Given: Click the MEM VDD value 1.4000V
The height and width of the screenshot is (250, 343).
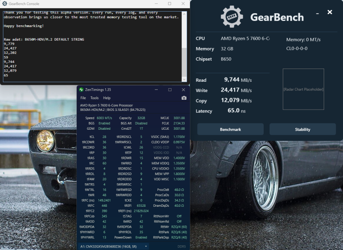Looking at the screenshot, I should pyautogui.click(x=179, y=158).
